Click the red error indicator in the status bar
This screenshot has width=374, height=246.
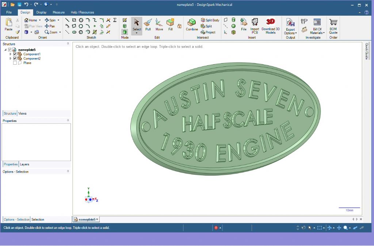click(x=216, y=228)
